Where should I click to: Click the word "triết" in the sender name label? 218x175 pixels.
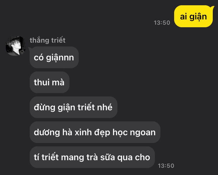[x=58, y=40]
